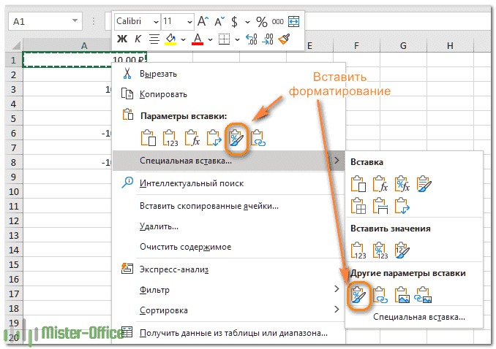Open the font size 11 dropdown
This screenshot has width=496, height=349.
[x=189, y=21]
